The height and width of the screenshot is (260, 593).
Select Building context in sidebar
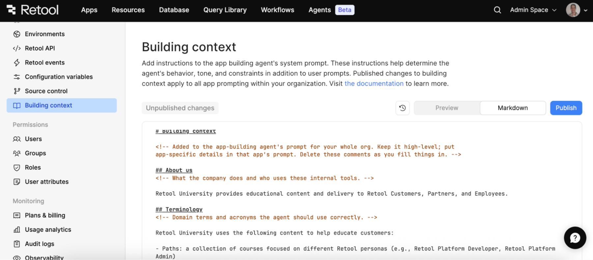coord(62,105)
